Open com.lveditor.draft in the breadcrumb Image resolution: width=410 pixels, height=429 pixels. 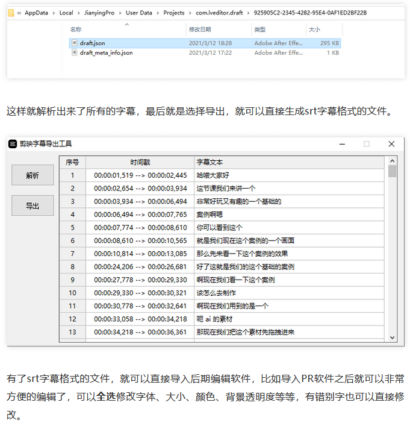pos(219,13)
